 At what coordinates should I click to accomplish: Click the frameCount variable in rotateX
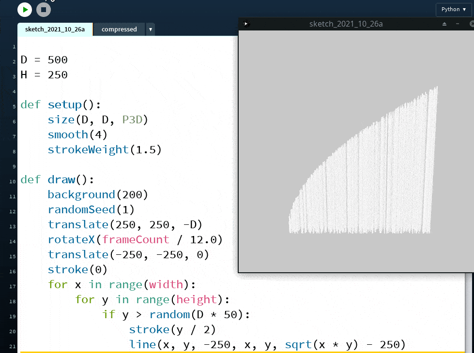(136, 240)
